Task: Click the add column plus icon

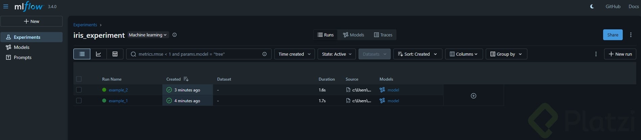Action: point(474,96)
